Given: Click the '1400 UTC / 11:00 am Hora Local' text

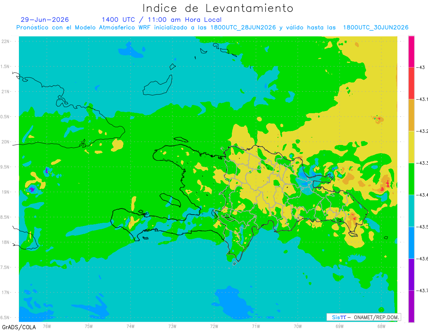Looking at the screenshot, I should click(x=162, y=20).
